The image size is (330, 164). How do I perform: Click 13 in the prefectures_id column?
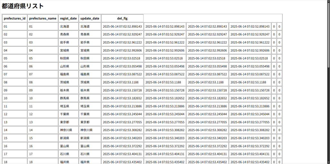pos(15,122)
